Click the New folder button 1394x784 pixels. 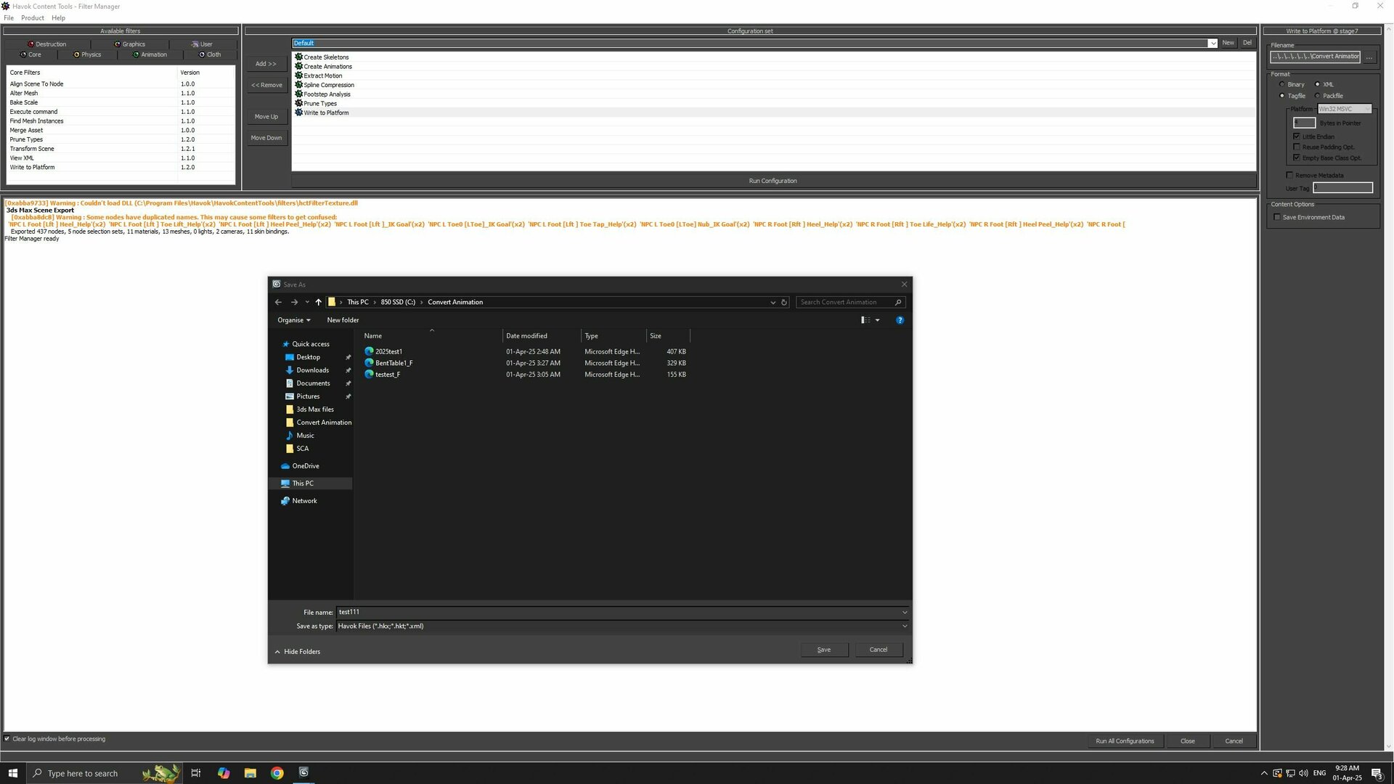(343, 320)
